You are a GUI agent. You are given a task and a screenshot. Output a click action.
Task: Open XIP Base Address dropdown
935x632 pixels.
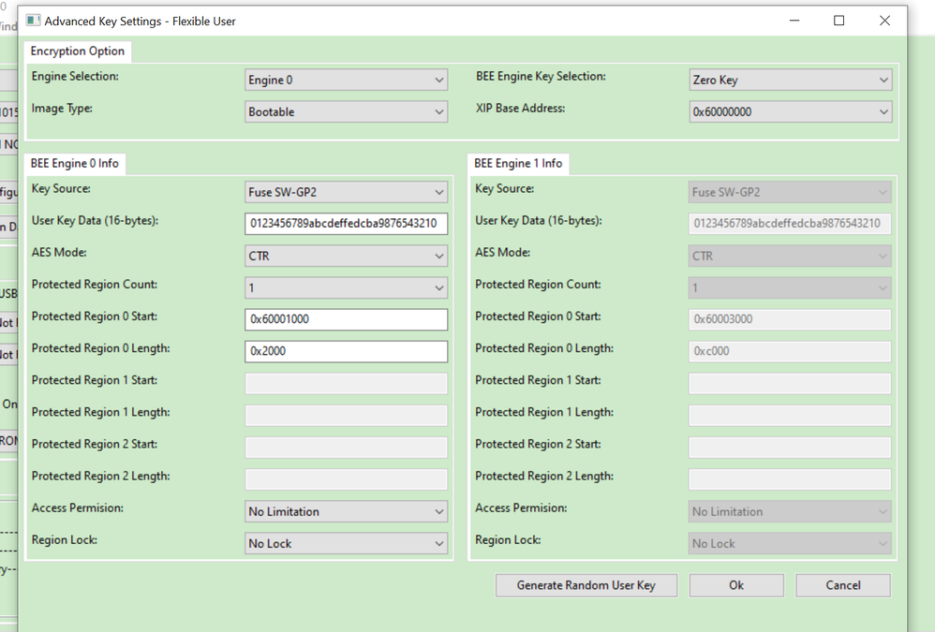click(x=790, y=111)
